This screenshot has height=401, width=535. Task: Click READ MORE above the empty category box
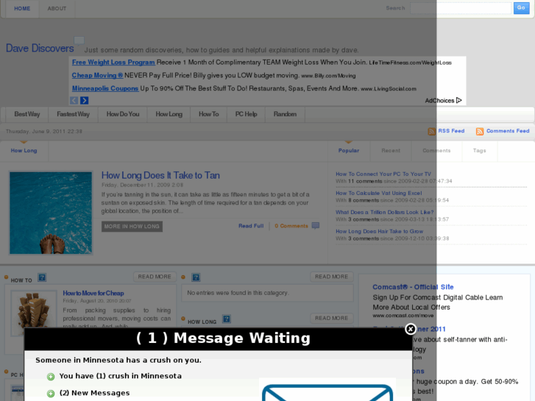point(331,277)
